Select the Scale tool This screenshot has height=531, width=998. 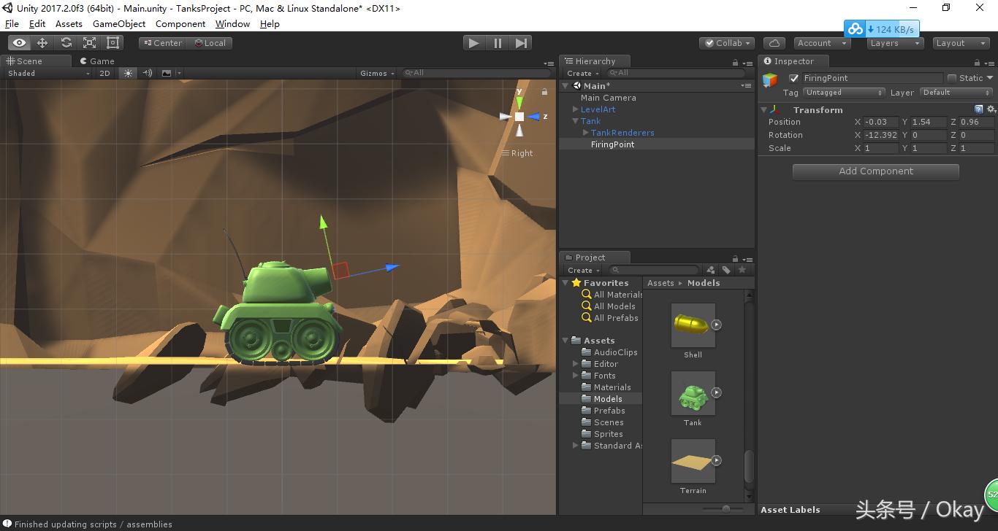click(x=91, y=42)
